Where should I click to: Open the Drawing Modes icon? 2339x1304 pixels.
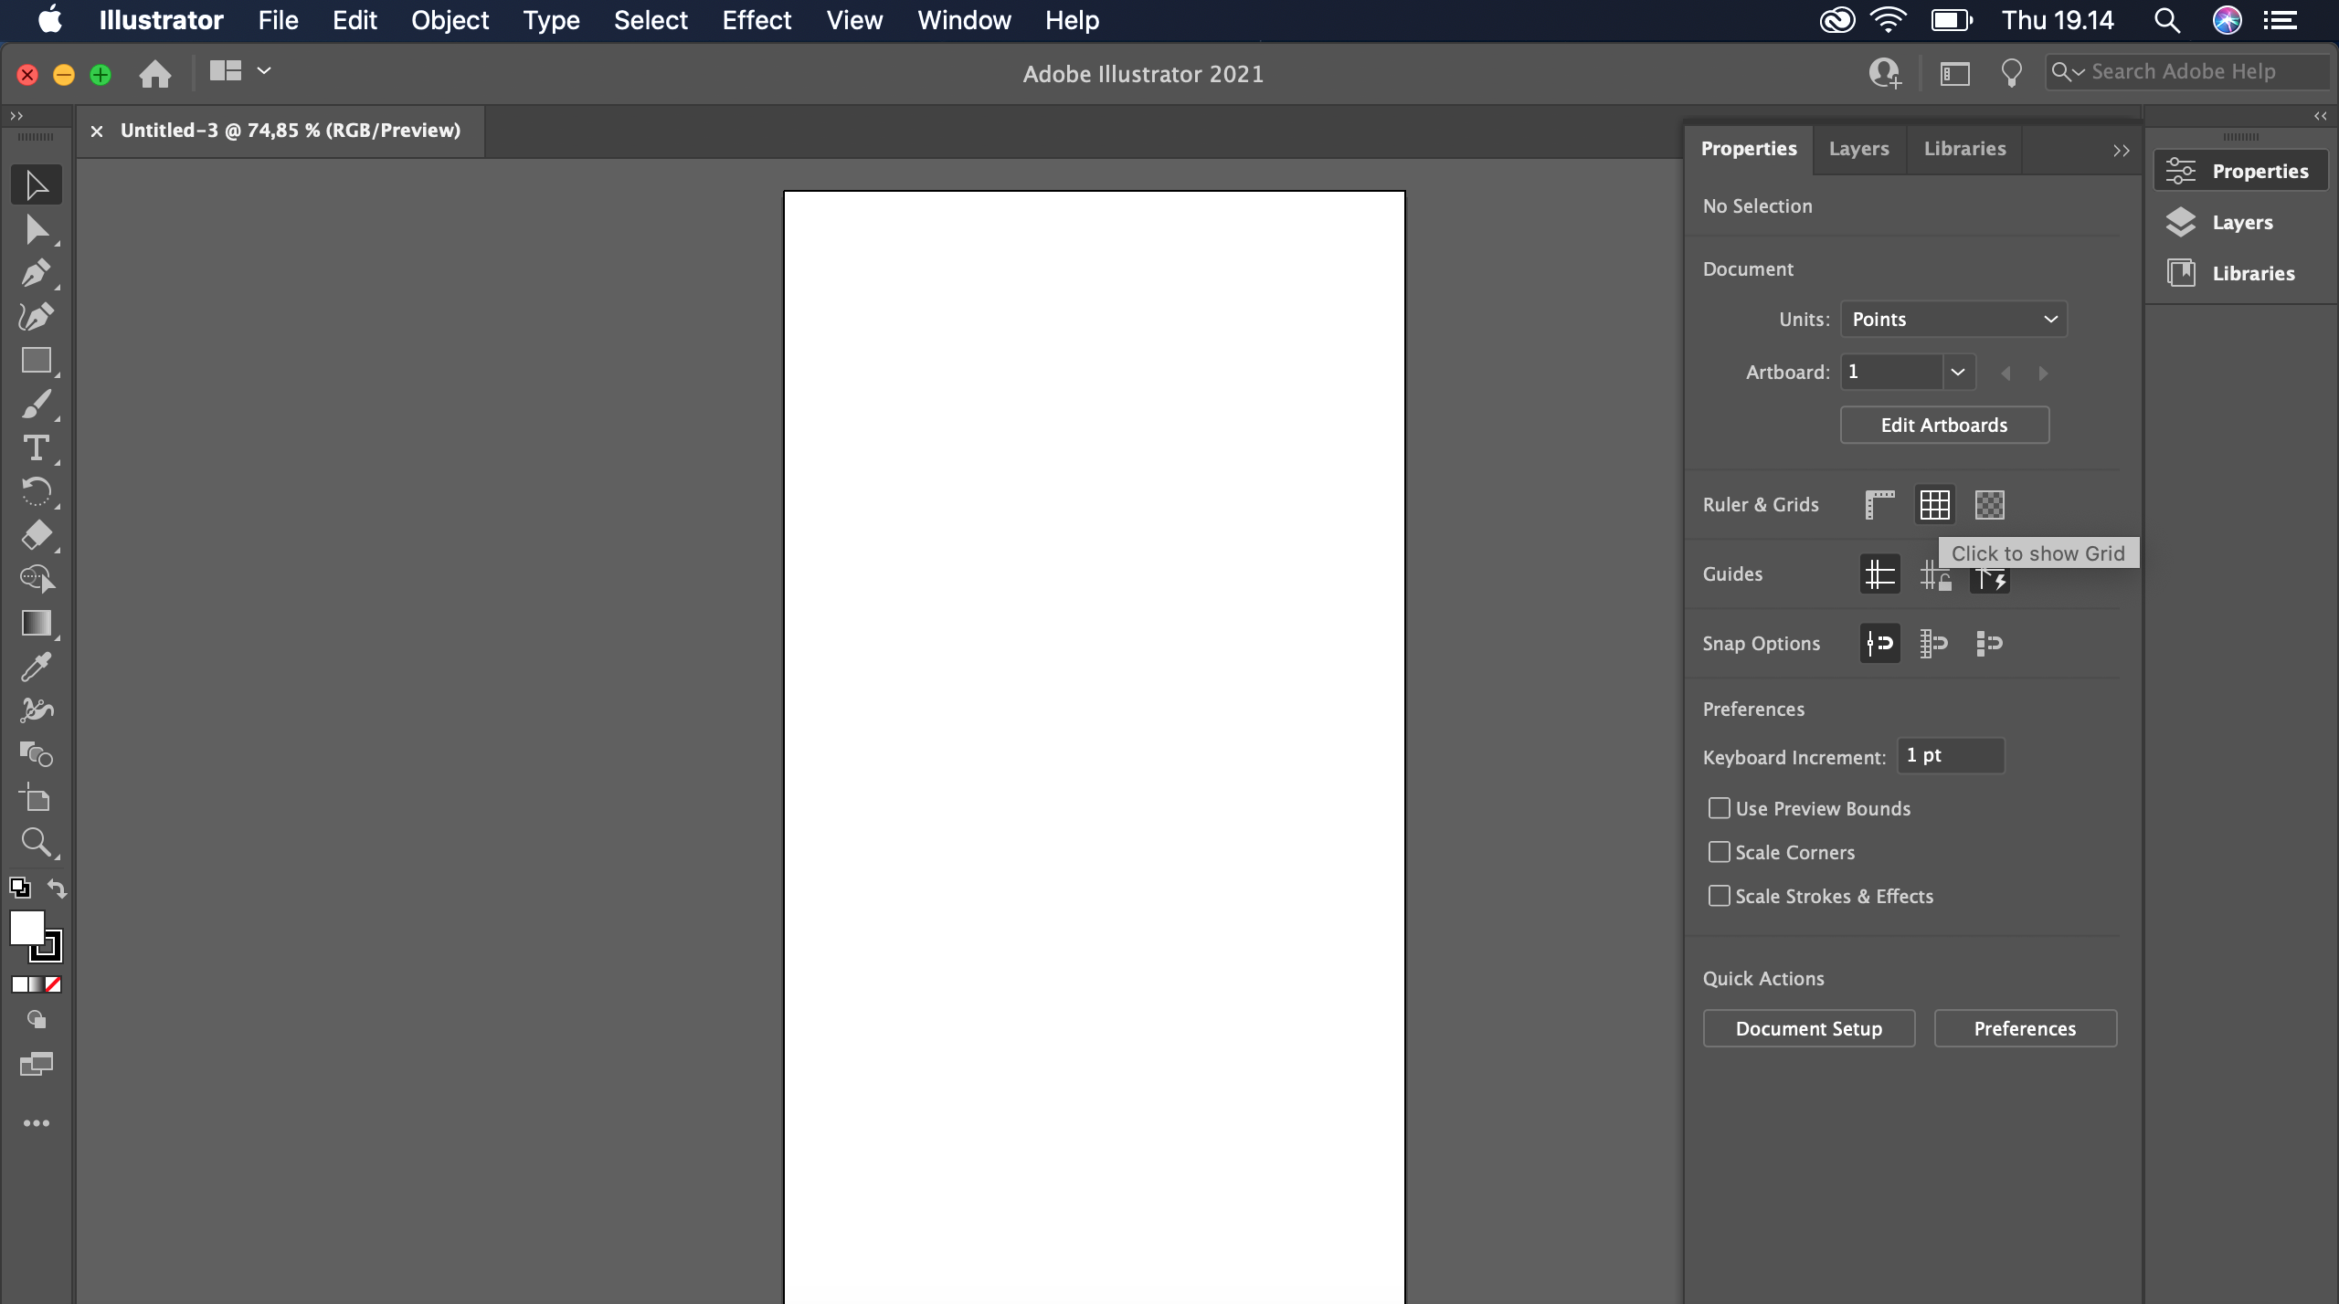(37, 1020)
